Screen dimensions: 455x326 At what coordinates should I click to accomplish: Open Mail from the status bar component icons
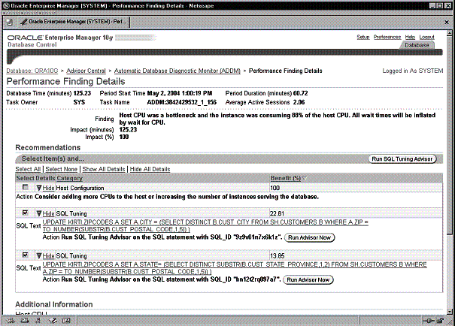click(25, 321)
